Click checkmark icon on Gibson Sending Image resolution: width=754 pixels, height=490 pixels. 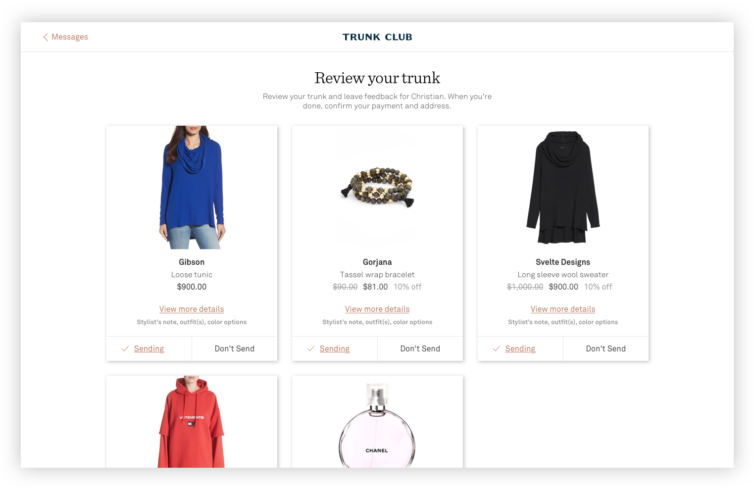click(x=125, y=348)
